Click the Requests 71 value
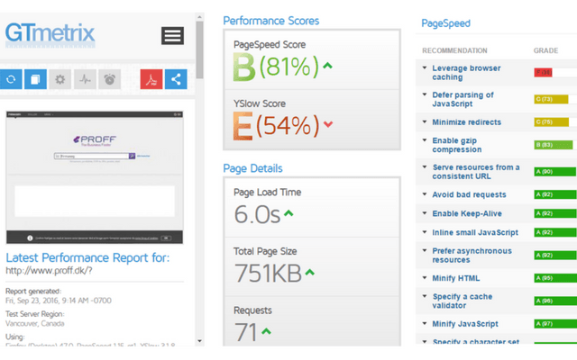577x360 pixels. point(245,332)
